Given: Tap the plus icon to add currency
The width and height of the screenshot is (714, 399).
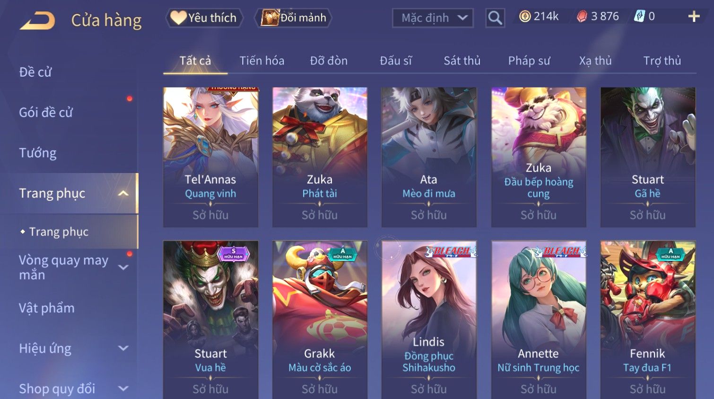Looking at the screenshot, I should pyautogui.click(x=694, y=17).
